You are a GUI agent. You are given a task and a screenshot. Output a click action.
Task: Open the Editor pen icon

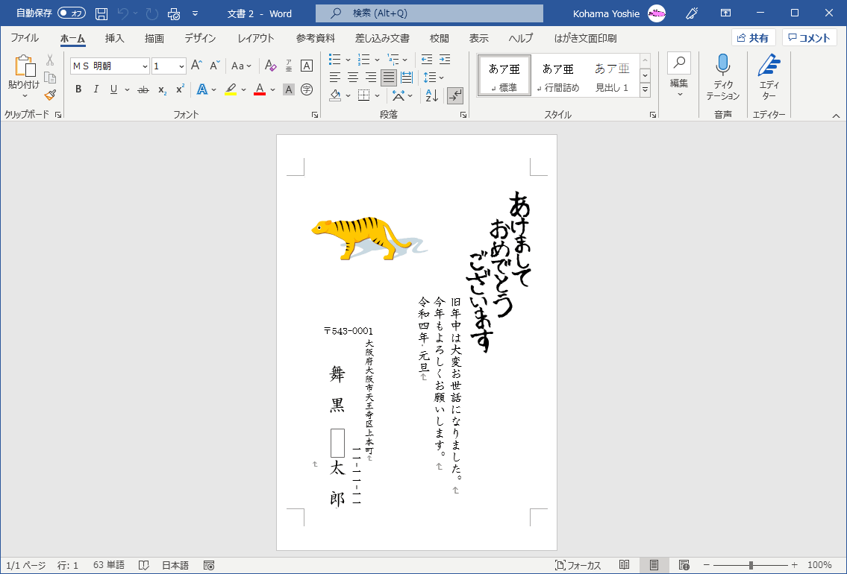769,66
